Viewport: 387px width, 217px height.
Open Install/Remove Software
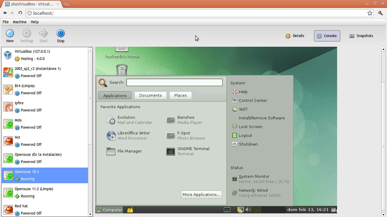[262, 118]
